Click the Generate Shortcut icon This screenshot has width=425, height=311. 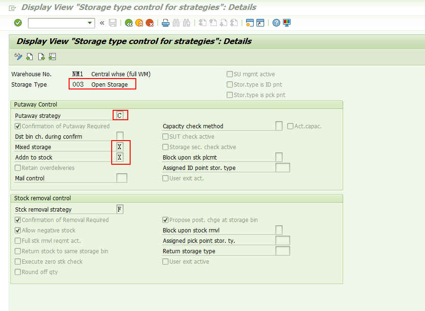(x=260, y=23)
